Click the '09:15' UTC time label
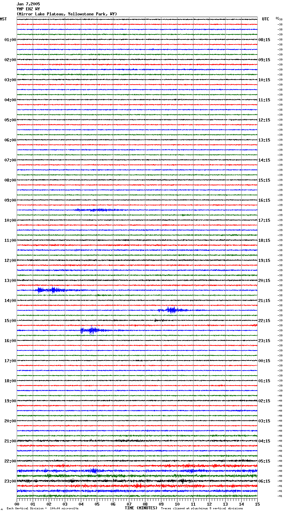The image size is (284, 513). (264, 60)
